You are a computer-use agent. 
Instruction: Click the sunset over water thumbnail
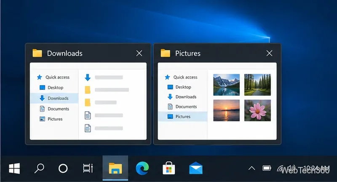pos(226,110)
